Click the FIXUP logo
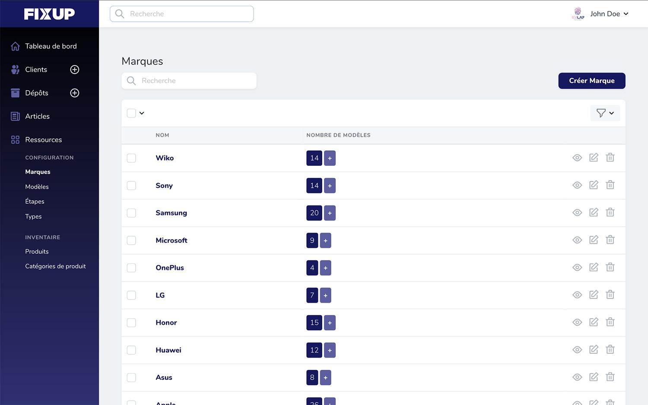The image size is (648, 405). 49,14
